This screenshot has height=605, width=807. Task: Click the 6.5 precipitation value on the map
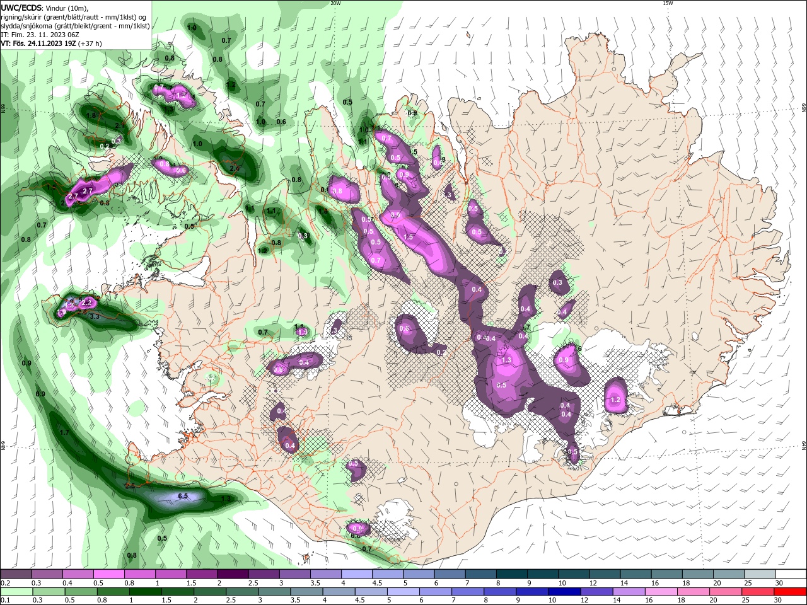coord(183,496)
